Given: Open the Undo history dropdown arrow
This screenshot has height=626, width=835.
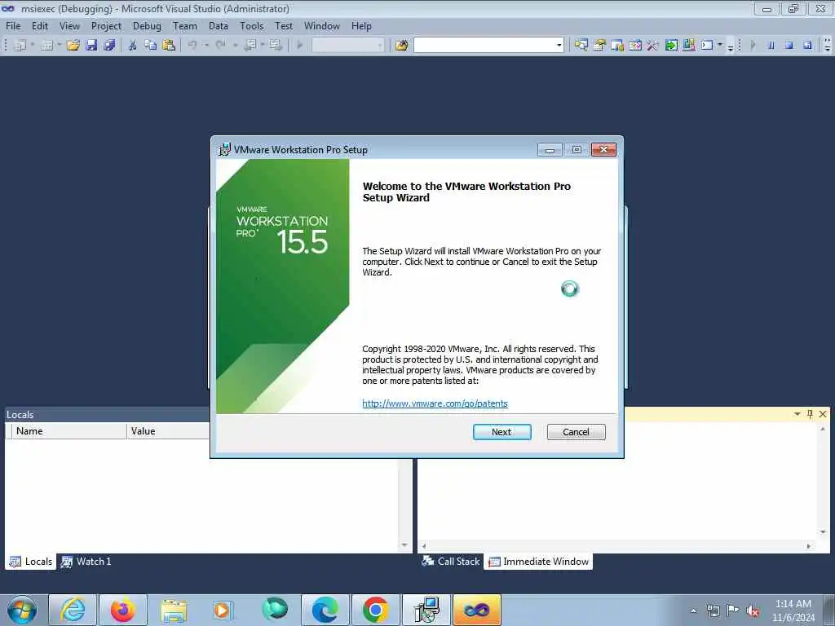Looking at the screenshot, I should 206,46.
